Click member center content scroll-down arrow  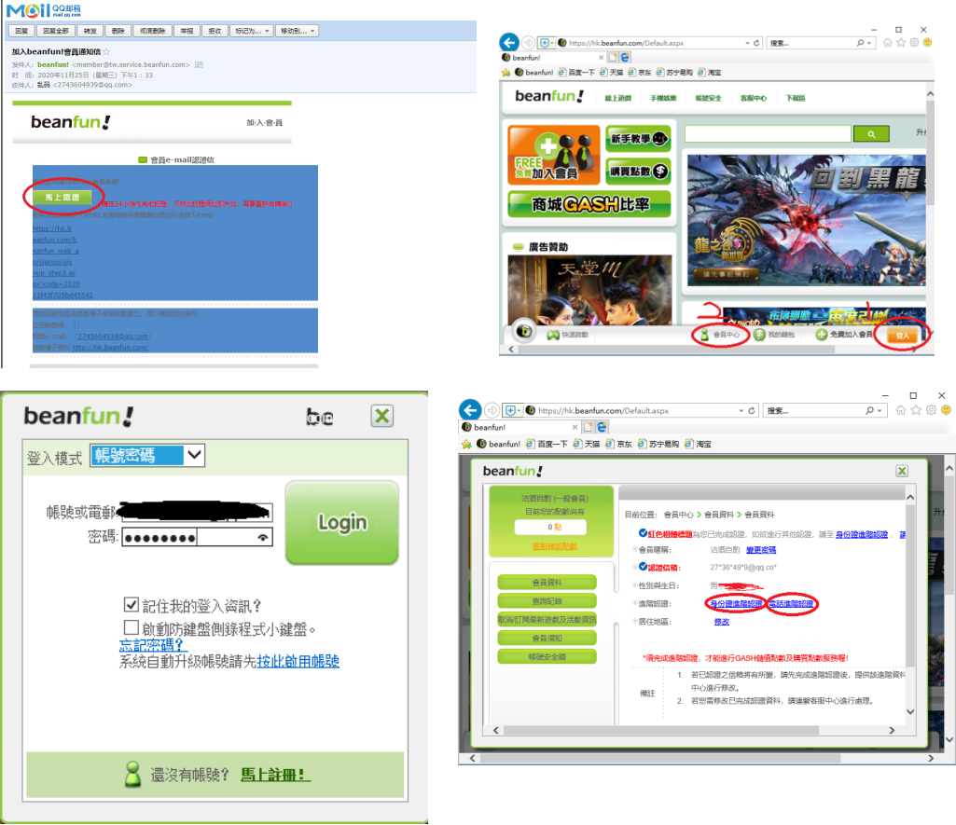click(x=909, y=711)
